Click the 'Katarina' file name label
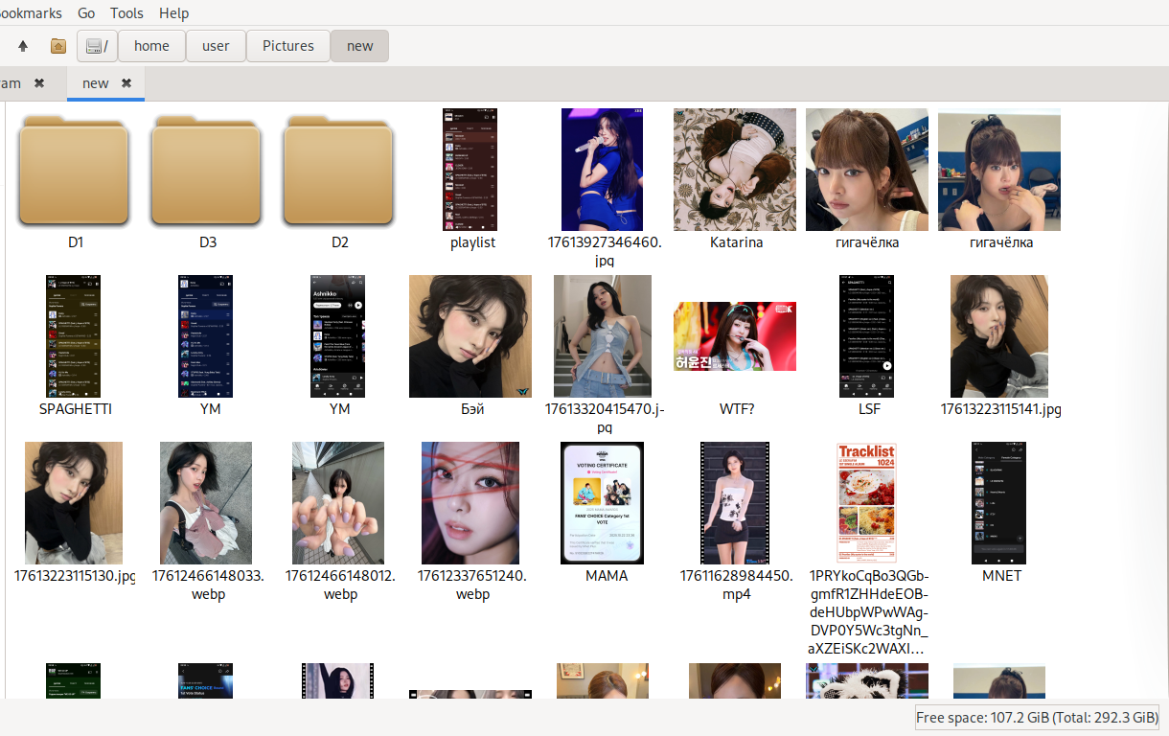The height and width of the screenshot is (736, 1169). pyautogui.click(x=737, y=242)
